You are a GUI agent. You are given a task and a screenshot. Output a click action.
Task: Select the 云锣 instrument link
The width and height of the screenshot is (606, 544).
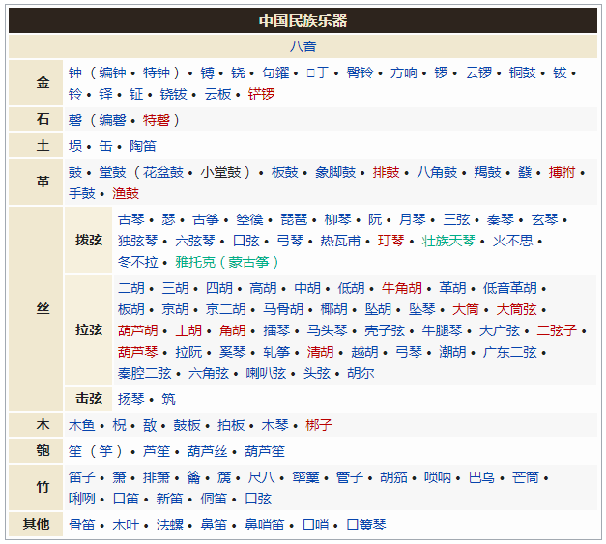click(x=478, y=72)
